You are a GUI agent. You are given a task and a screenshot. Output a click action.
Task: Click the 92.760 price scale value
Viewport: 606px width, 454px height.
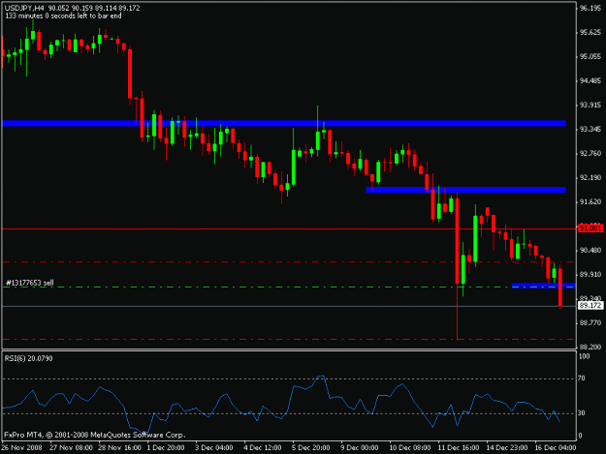590,154
